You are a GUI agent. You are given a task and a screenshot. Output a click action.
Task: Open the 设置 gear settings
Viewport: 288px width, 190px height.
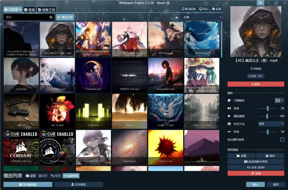pos(217,9)
